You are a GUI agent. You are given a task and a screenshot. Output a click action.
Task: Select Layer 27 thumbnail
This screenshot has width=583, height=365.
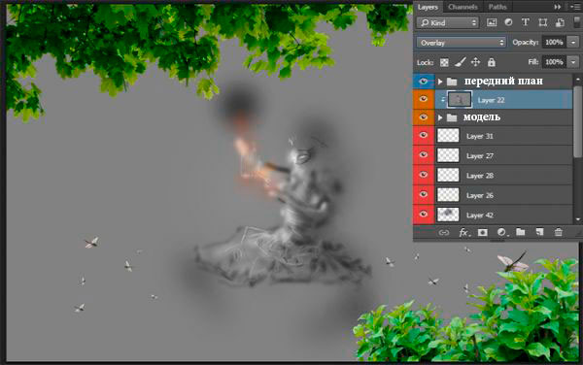[448, 155]
